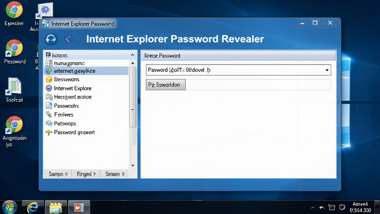Click the taskbar clock
The width and height of the screenshot is (380, 214).
(x=360, y=207)
